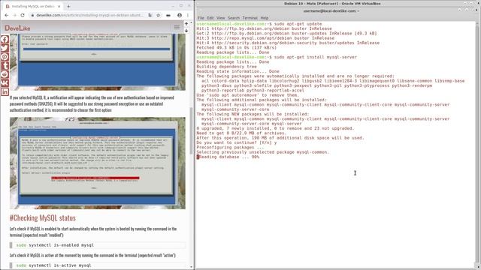Share the article on Facebook
Screen dimensions: 481x270
pos(5,39)
